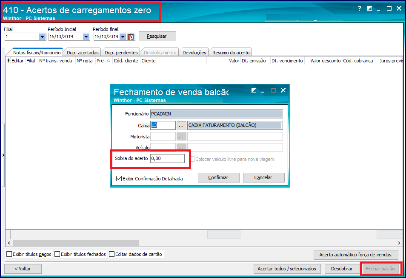Click the Valor column header
This screenshot has height=278, width=406.
[223, 61]
